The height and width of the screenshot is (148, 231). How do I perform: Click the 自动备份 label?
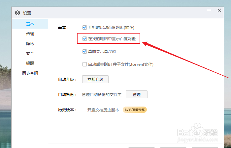(67, 95)
